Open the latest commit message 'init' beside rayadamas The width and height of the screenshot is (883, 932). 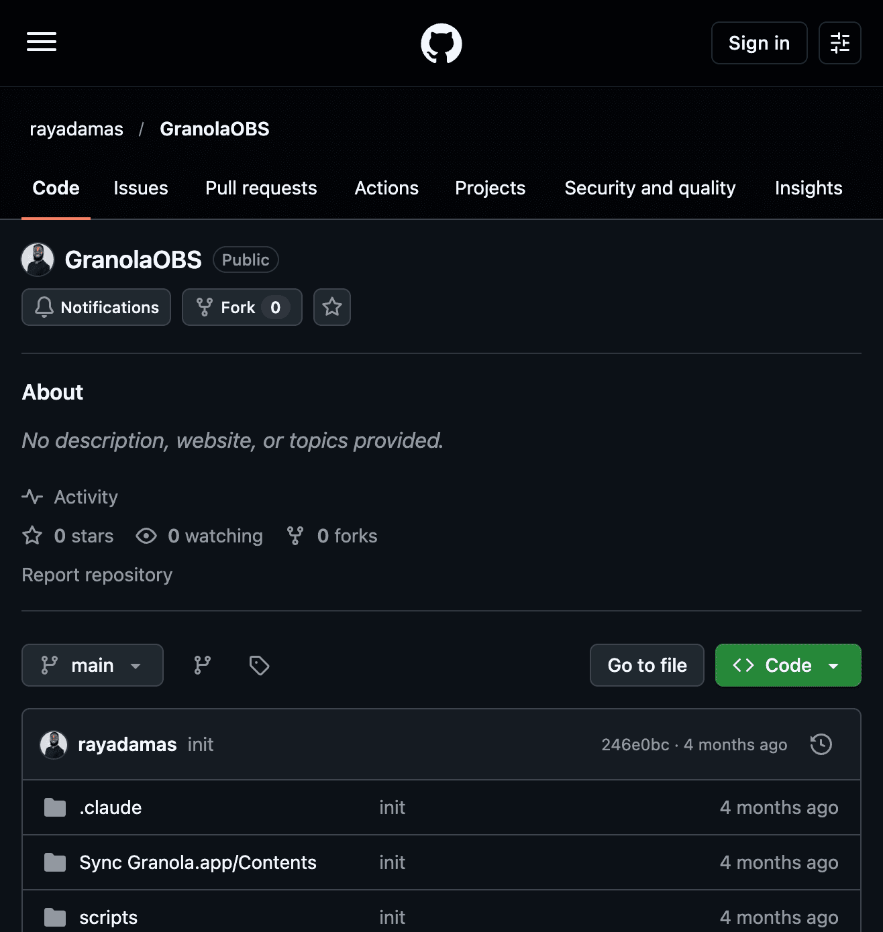(201, 744)
